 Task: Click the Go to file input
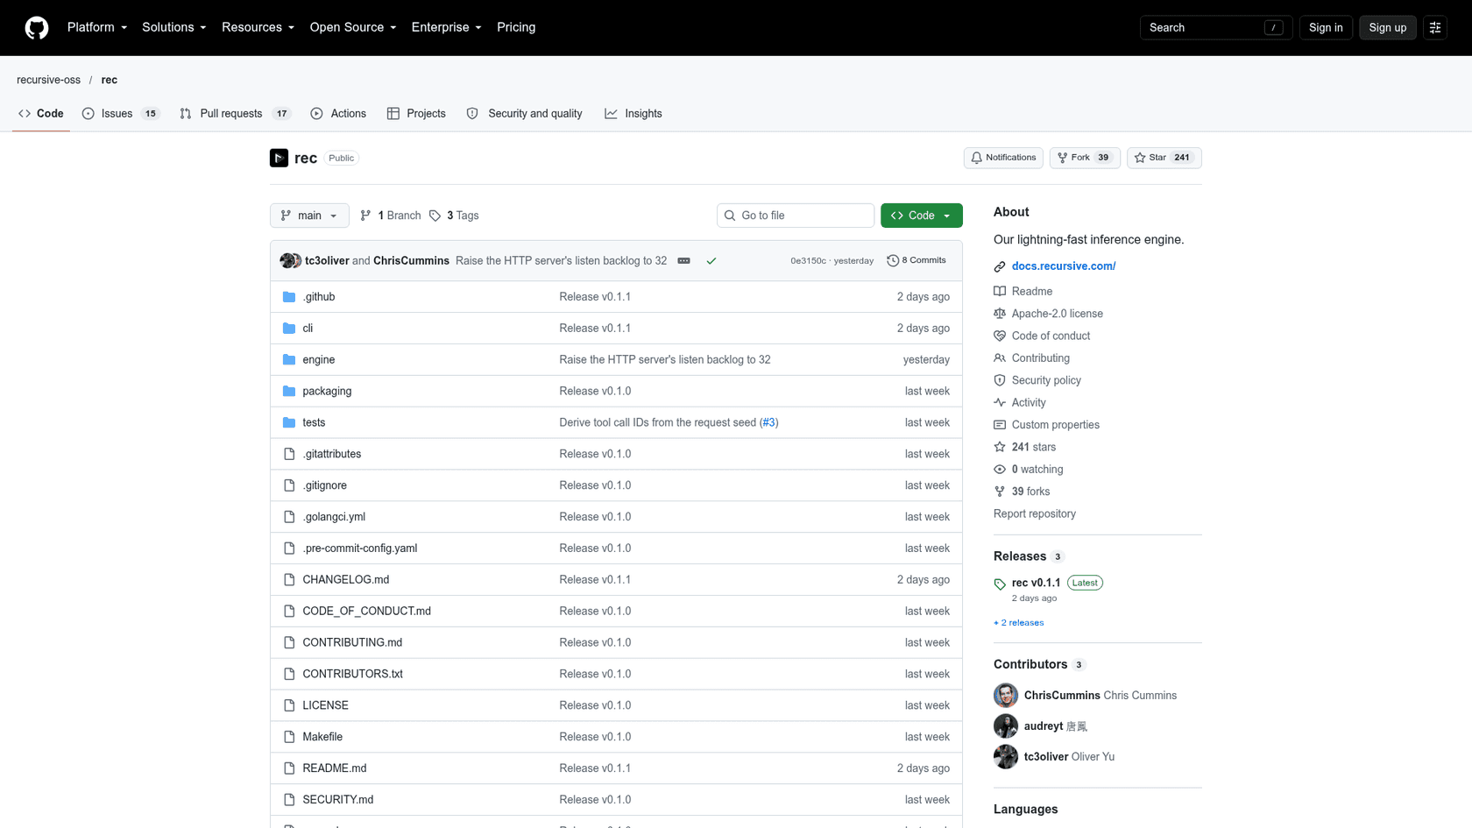796,216
